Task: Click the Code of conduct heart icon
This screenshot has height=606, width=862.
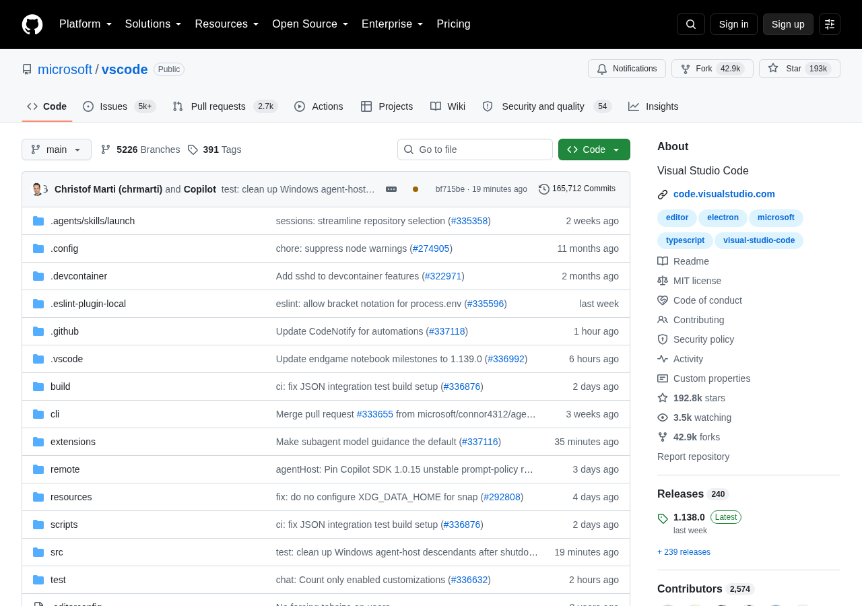Action: coord(663,300)
